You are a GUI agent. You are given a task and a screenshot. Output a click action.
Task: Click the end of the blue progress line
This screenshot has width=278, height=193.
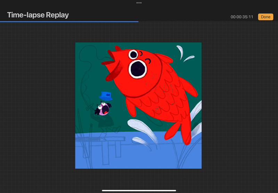[138, 22]
